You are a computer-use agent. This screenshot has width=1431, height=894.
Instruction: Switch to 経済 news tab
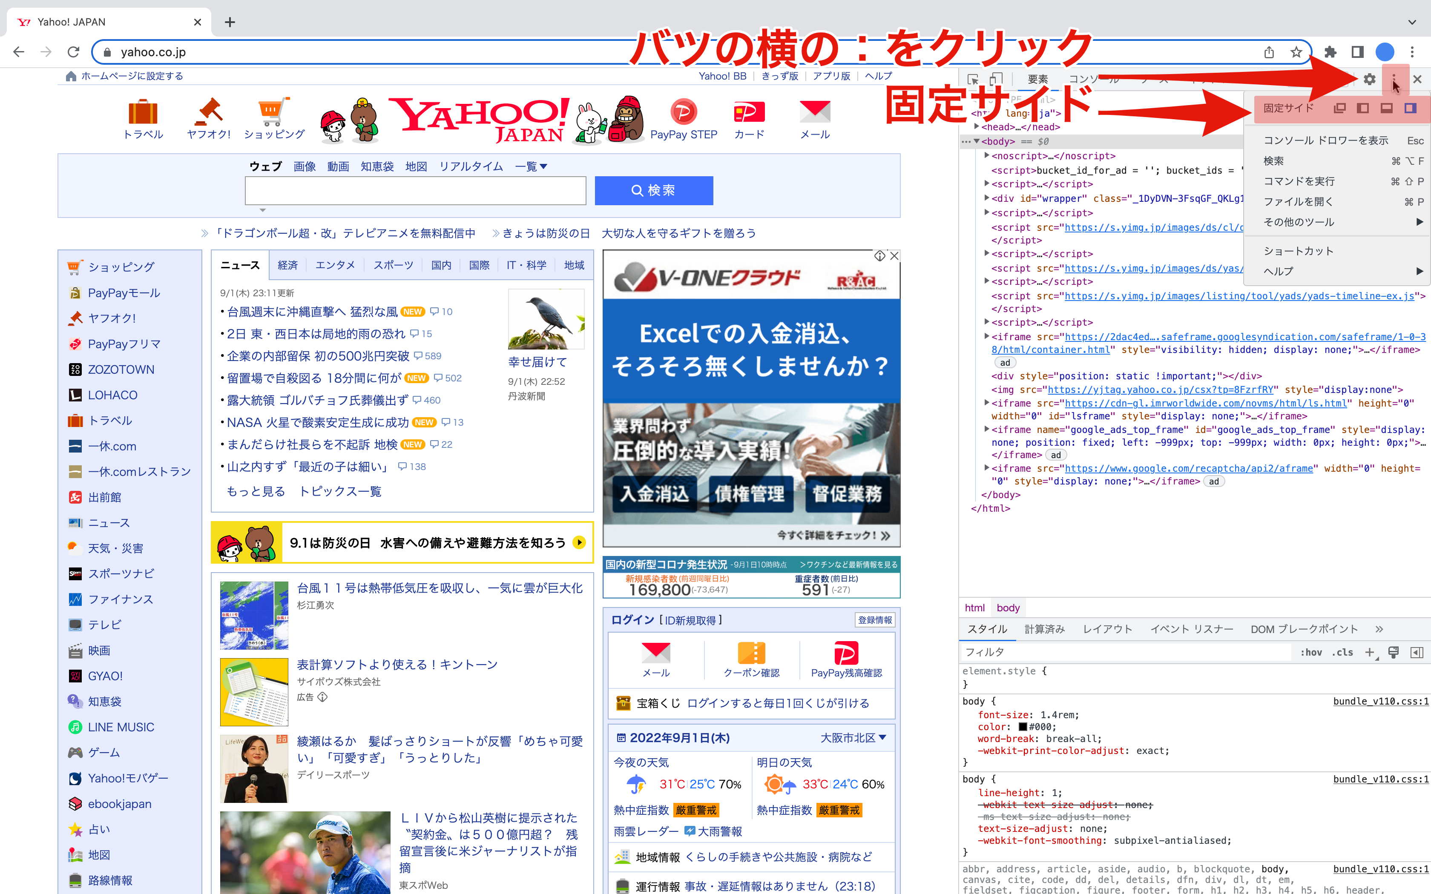287,265
